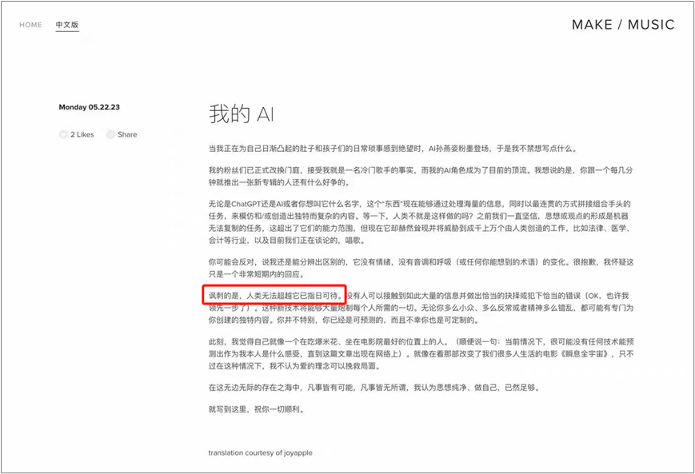Open the HOME navigation link

coord(30,25)
